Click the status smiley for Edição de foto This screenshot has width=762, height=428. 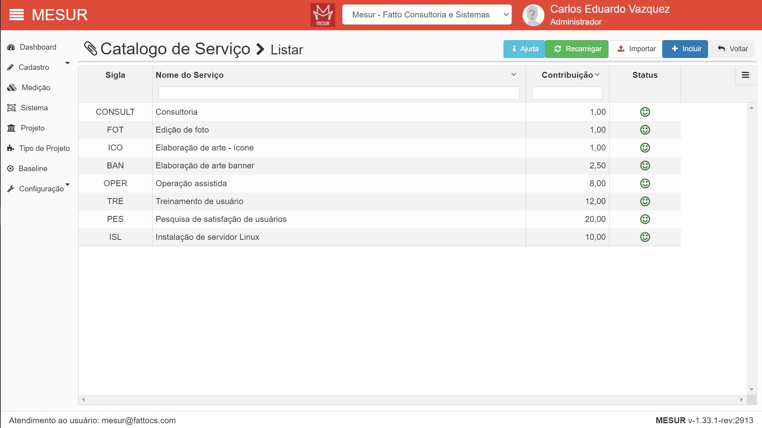645,130
